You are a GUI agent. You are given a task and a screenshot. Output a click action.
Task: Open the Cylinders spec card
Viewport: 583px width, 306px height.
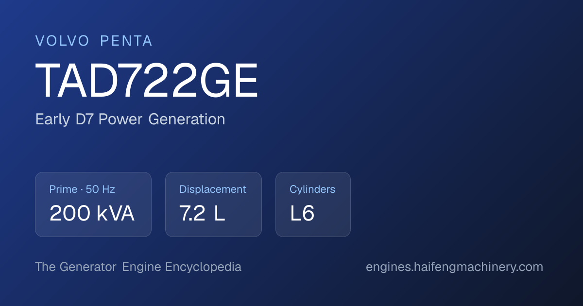[313, 204]
